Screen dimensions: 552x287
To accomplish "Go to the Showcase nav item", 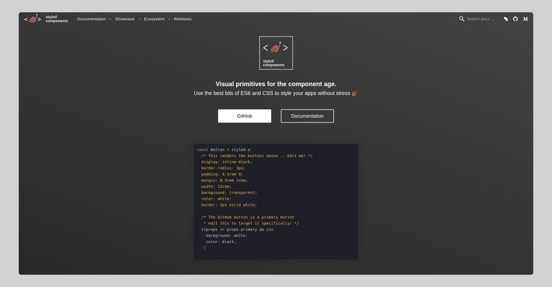I will pyautogui.click(x=126, y=19).
